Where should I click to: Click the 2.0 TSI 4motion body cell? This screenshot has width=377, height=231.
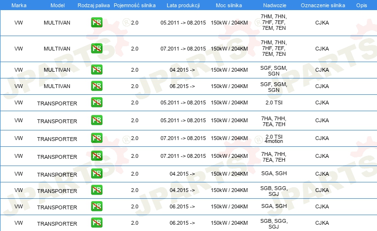[273, 139]
